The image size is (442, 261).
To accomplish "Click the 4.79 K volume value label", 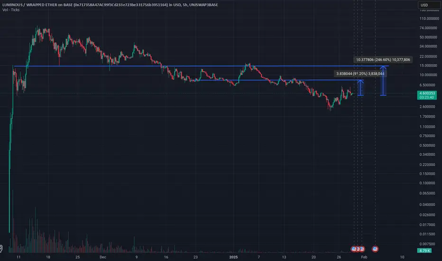I will tap(424, 251).
